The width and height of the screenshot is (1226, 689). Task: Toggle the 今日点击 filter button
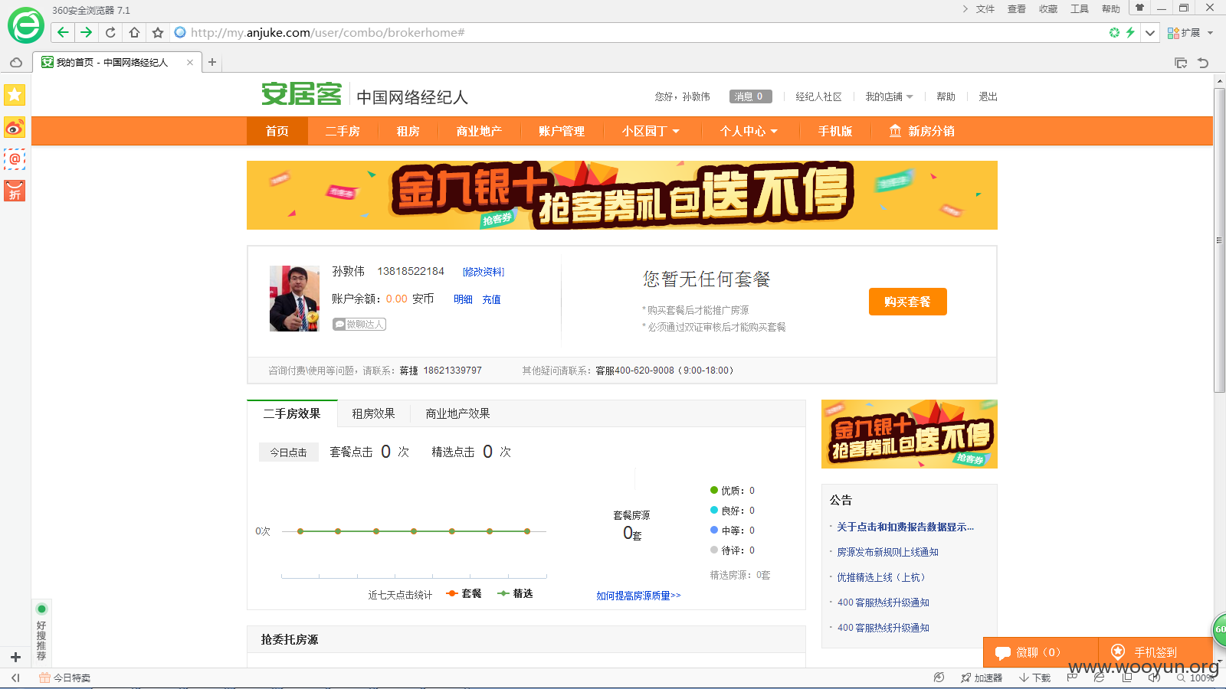coord(288,452)
